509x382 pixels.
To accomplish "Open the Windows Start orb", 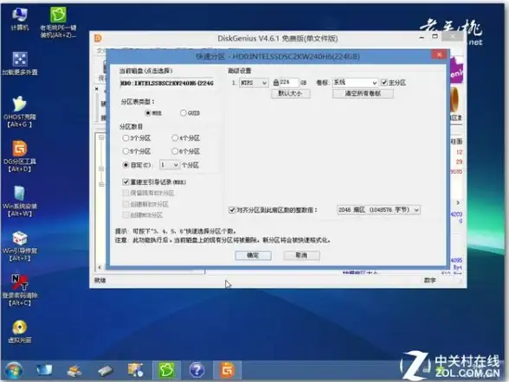I will coord(13,370).
